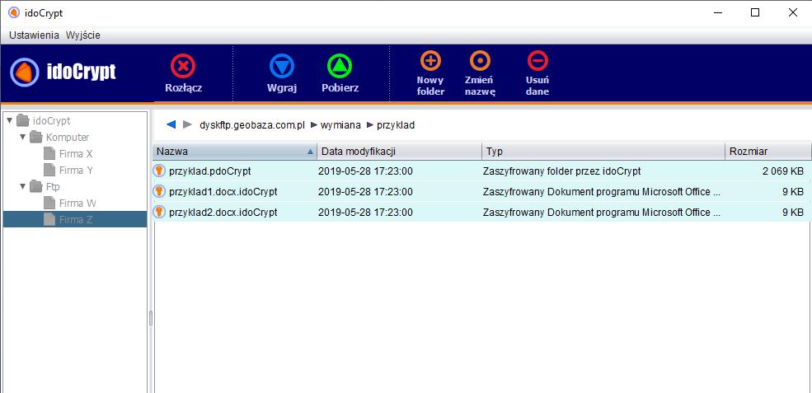Go back with the blue left arrow

pos(171,124)
